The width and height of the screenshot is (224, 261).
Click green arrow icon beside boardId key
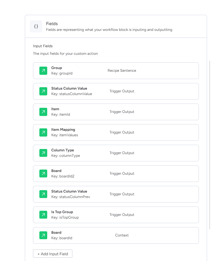[x=43, y=235]
